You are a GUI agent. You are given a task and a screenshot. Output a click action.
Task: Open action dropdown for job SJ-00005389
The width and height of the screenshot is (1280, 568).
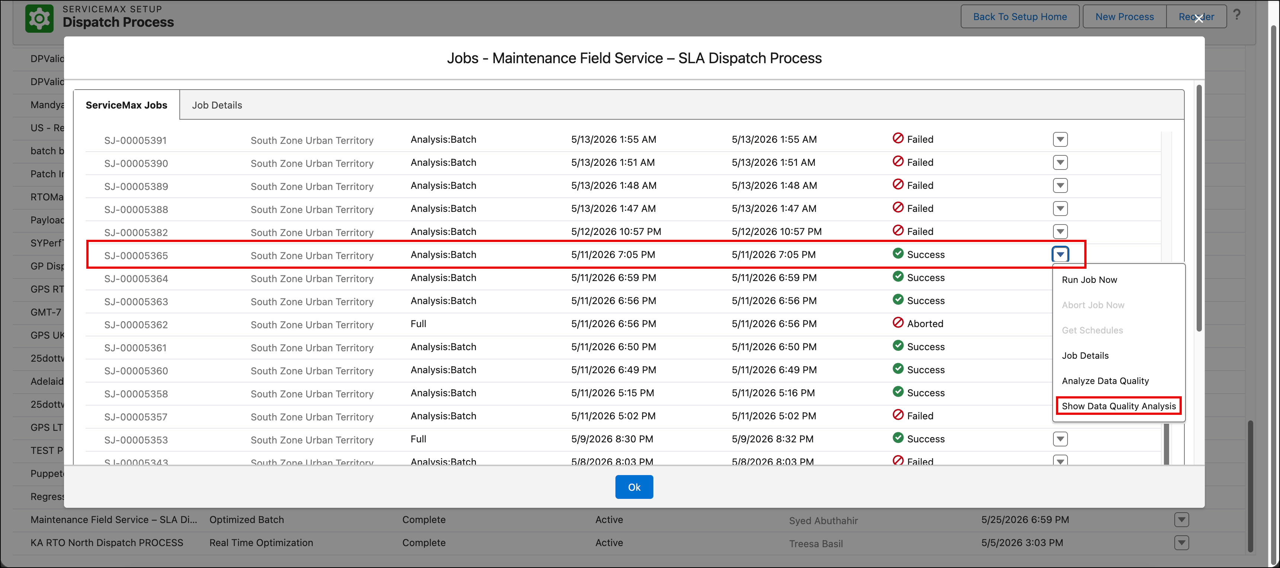(x=1060, y=186)
